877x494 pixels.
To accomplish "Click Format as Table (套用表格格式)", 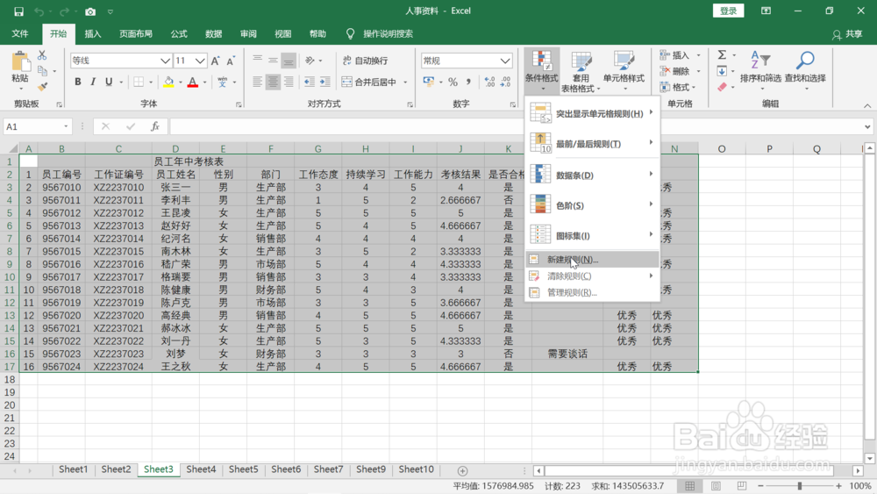I will coord(581,71).
